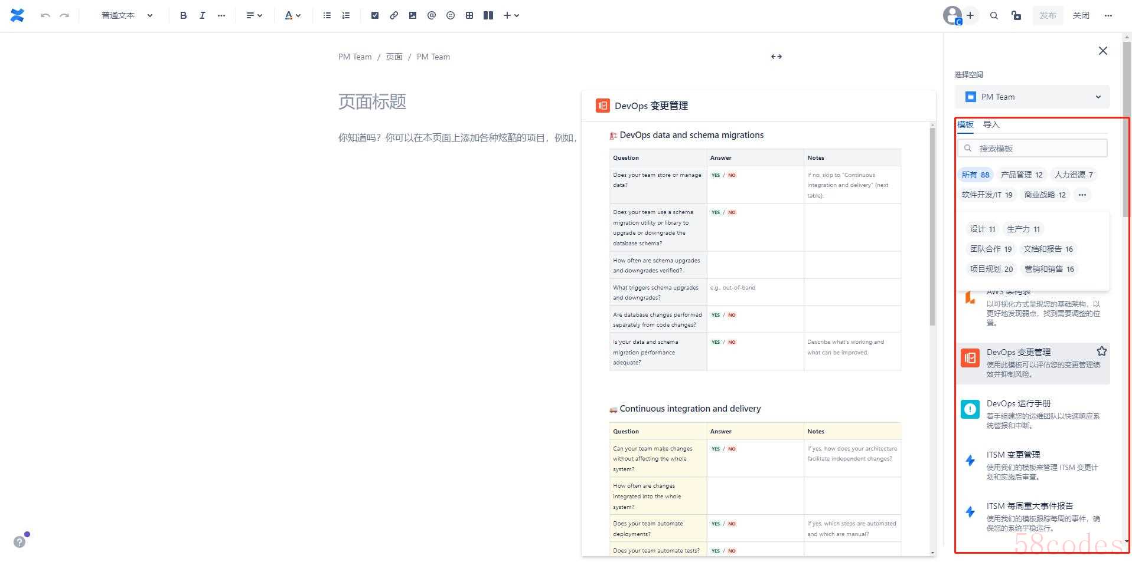Open the 页面 breadcrumb link
The height and width of the screenshot is (562, 1132).
(394, 57)
